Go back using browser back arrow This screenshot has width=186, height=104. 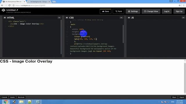2,5
